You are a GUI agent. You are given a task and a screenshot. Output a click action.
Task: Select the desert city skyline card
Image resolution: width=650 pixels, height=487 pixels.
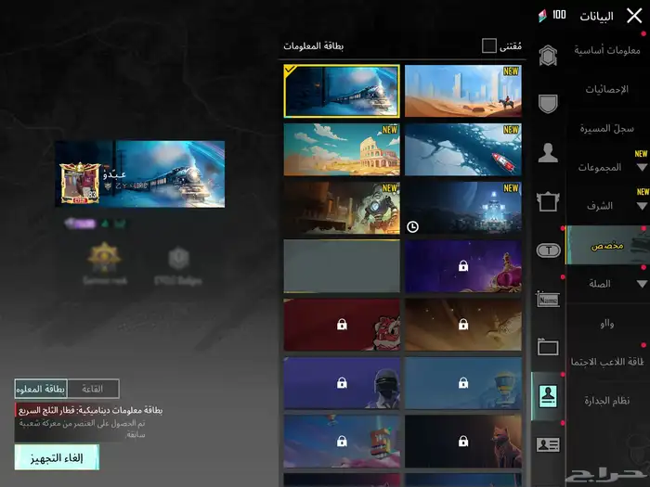pyautogui.click(x=462, y=90)
